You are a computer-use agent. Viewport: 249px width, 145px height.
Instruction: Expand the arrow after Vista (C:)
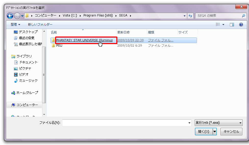tap(80, 16)
